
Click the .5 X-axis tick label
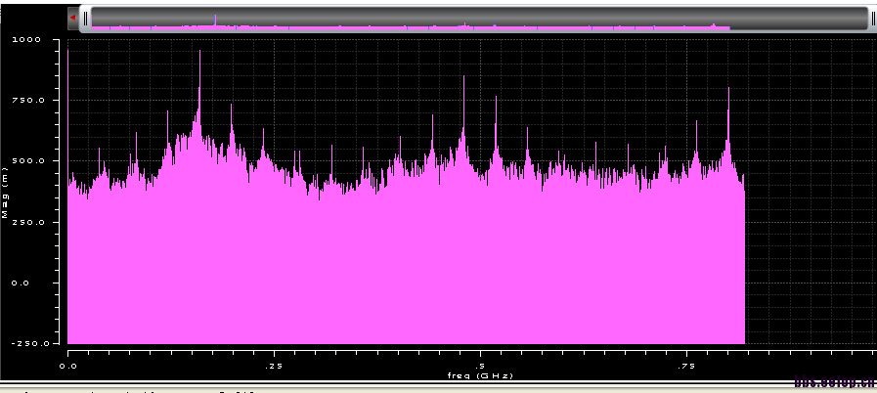[x=479, y=366]
